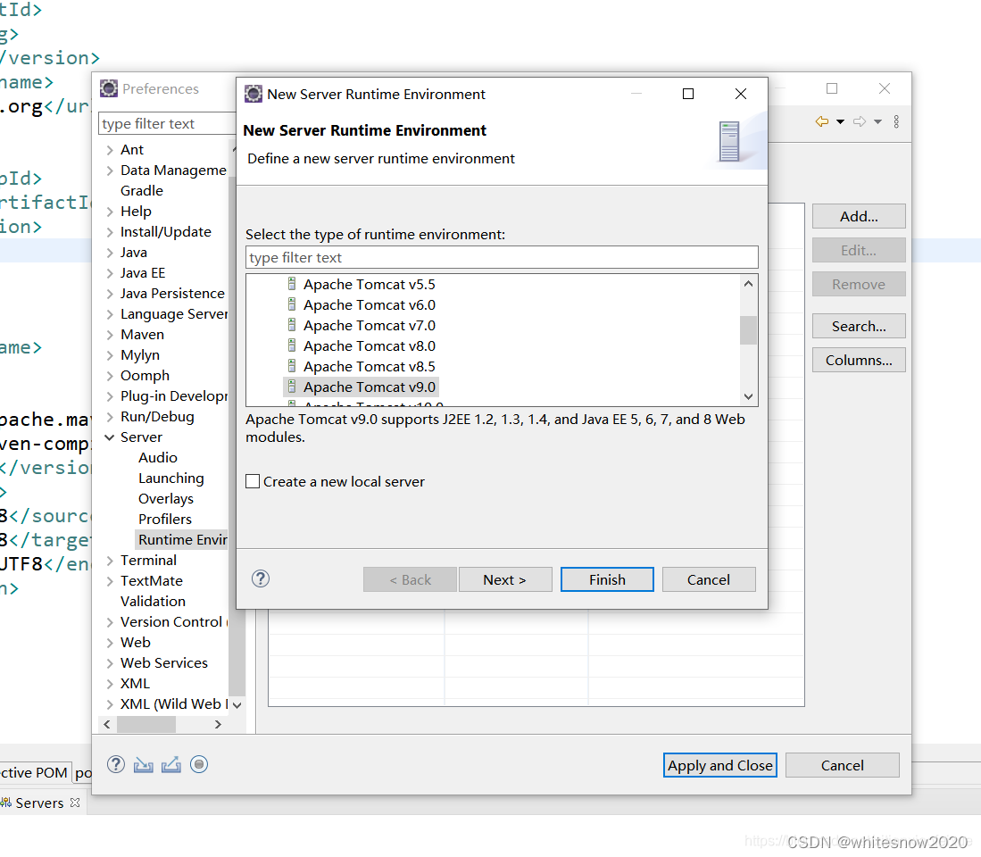This screenshot has height=857, width=981.
Task: Click the Finish button
Action: [x=607, y=578]
